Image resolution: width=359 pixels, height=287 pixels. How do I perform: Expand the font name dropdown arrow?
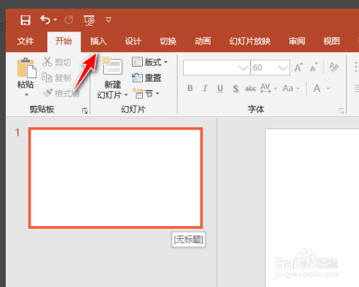coord(243,68)
